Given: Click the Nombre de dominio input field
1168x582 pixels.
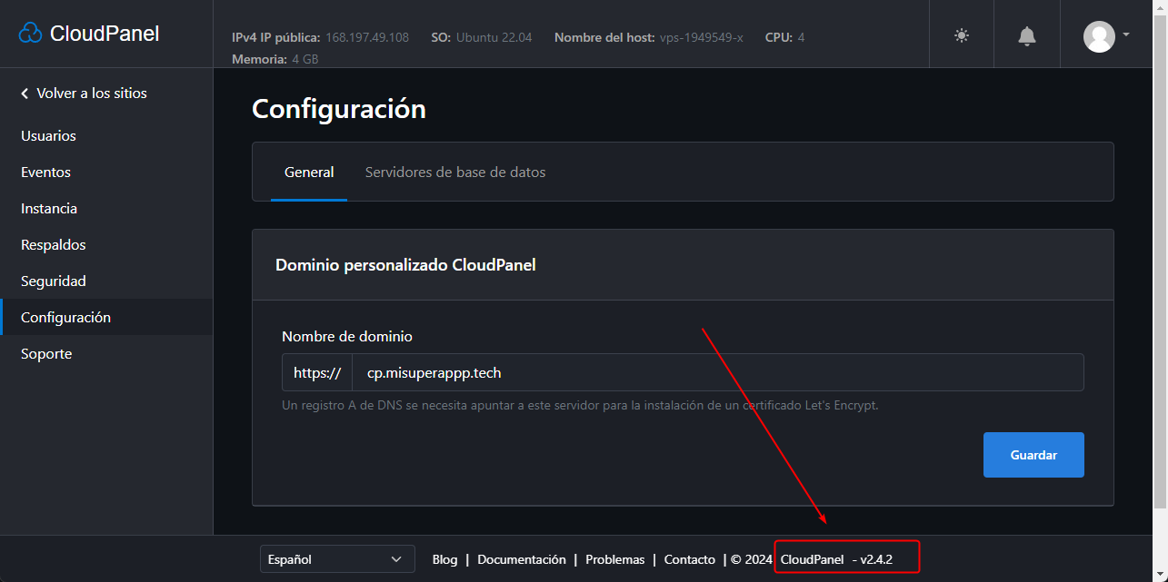Looking at the screenshot, I should click(x=717, y=372).
